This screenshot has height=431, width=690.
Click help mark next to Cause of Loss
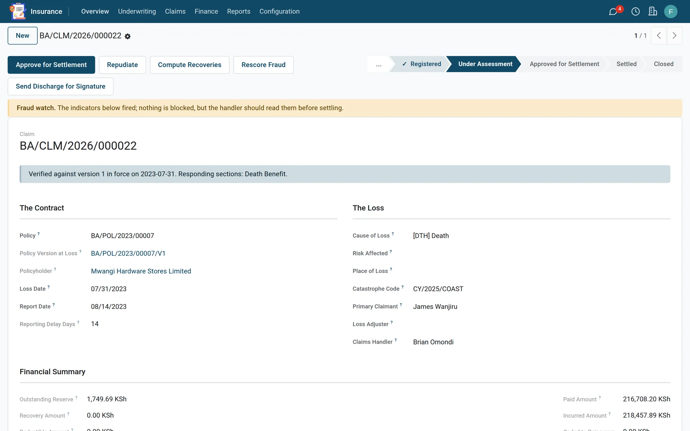click(392, 234)
